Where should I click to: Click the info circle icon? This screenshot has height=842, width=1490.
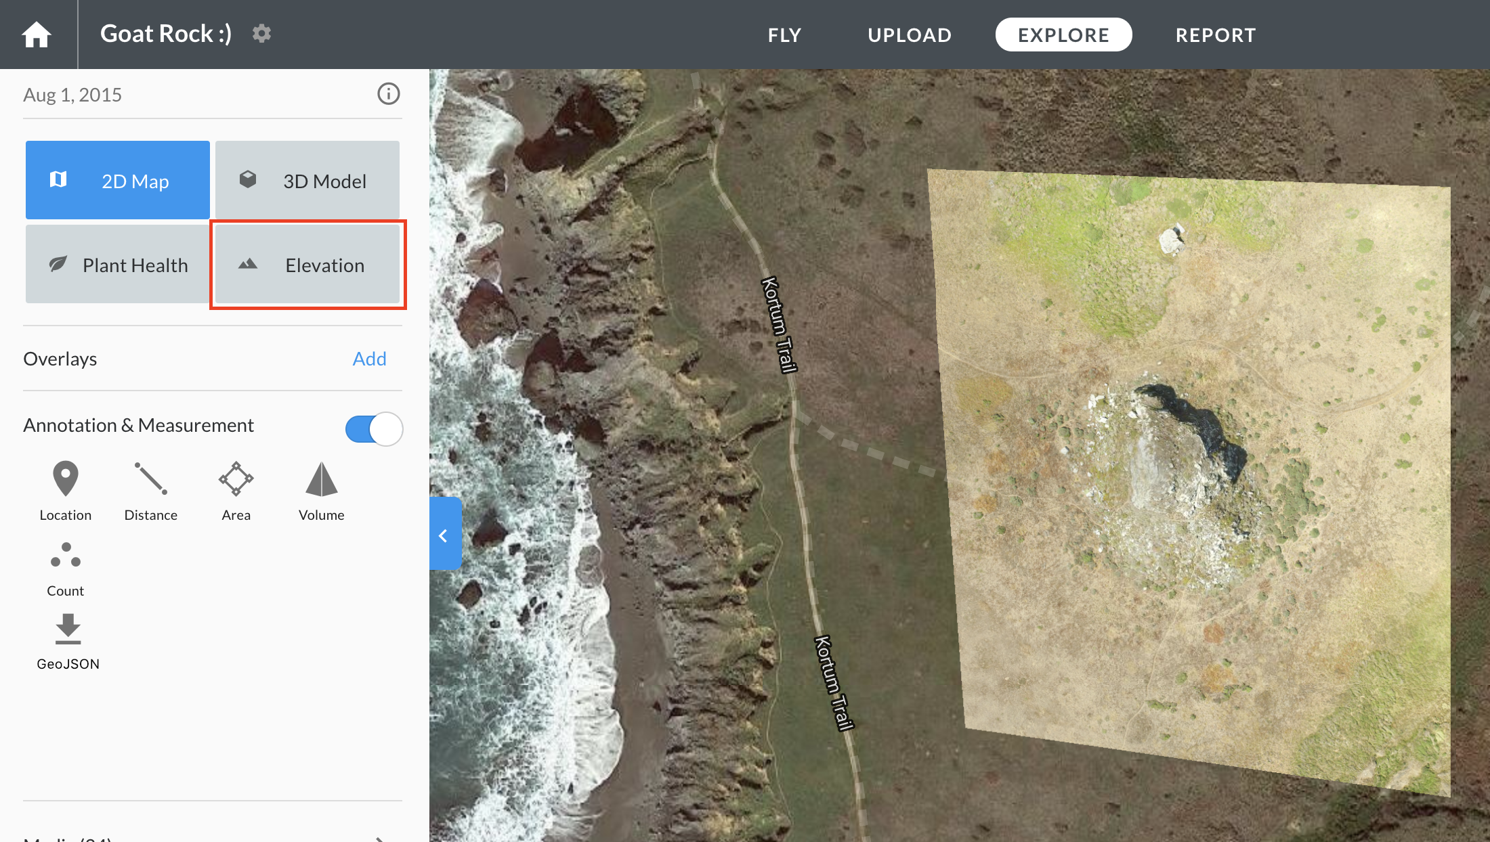point(388,93)
